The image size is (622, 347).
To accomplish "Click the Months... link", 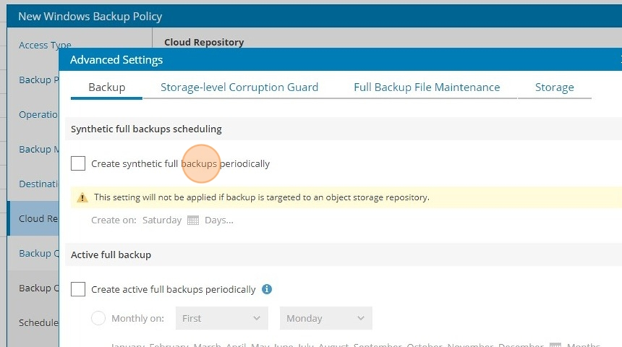I will 583,345.
